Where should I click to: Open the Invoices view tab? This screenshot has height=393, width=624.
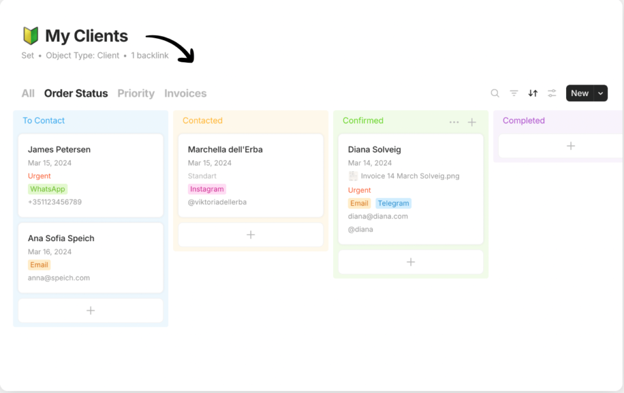tap(185, 93)
